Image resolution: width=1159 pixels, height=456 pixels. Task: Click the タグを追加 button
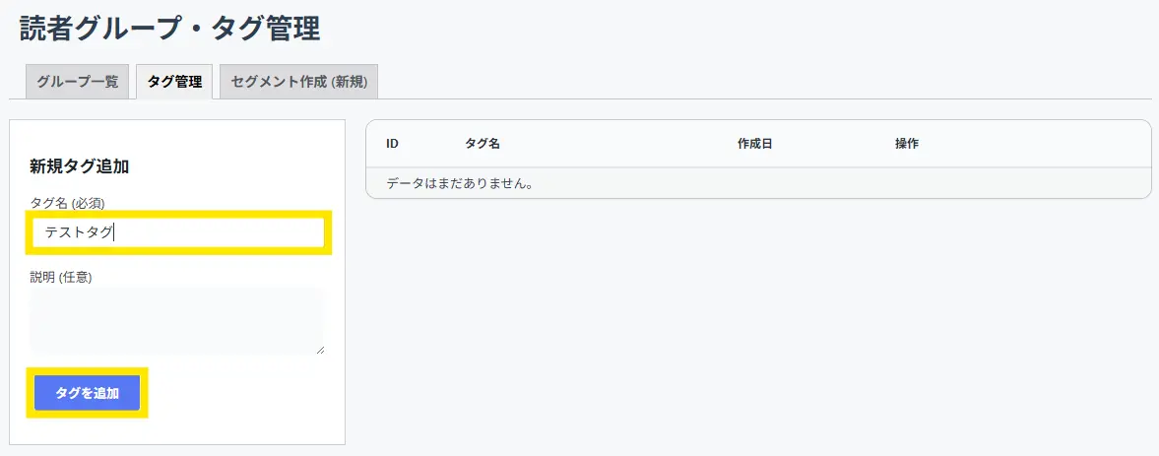87,393
